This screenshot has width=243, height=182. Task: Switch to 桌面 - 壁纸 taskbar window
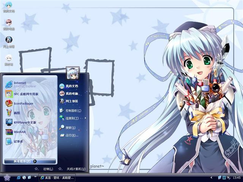[x=57, y=178]
